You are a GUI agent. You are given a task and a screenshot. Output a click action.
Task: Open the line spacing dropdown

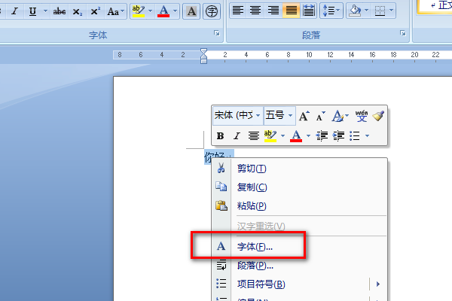click(331, 11)
